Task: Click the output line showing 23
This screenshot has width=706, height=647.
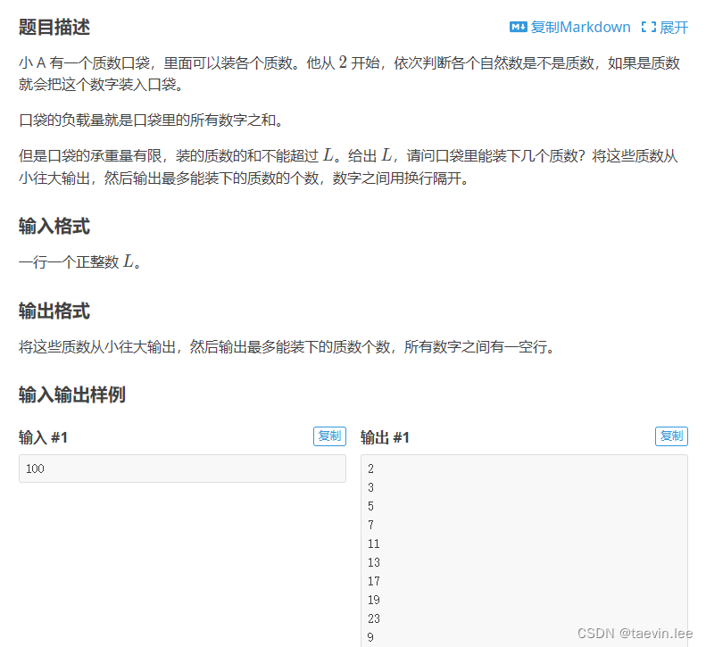Action: 374,618
